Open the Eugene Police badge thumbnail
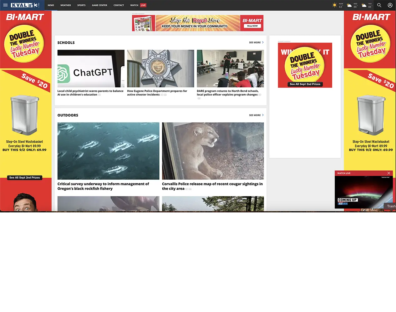Viewport: 396px width, 312px height. coord(160,69)
